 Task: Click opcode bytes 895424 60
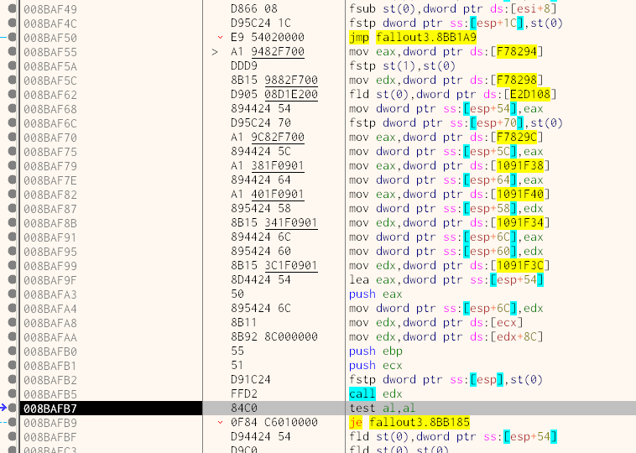coord(261,252)
